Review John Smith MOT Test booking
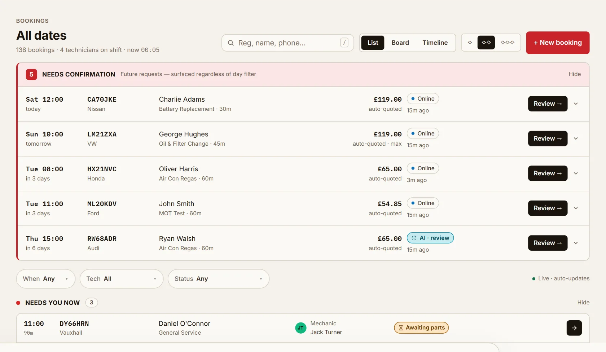 coord(548,208)
